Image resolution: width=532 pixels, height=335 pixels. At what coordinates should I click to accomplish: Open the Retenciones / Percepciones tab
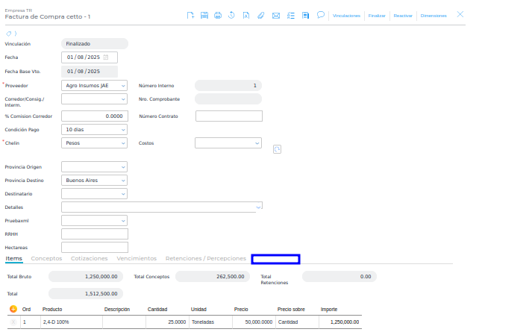pos(205,259)
